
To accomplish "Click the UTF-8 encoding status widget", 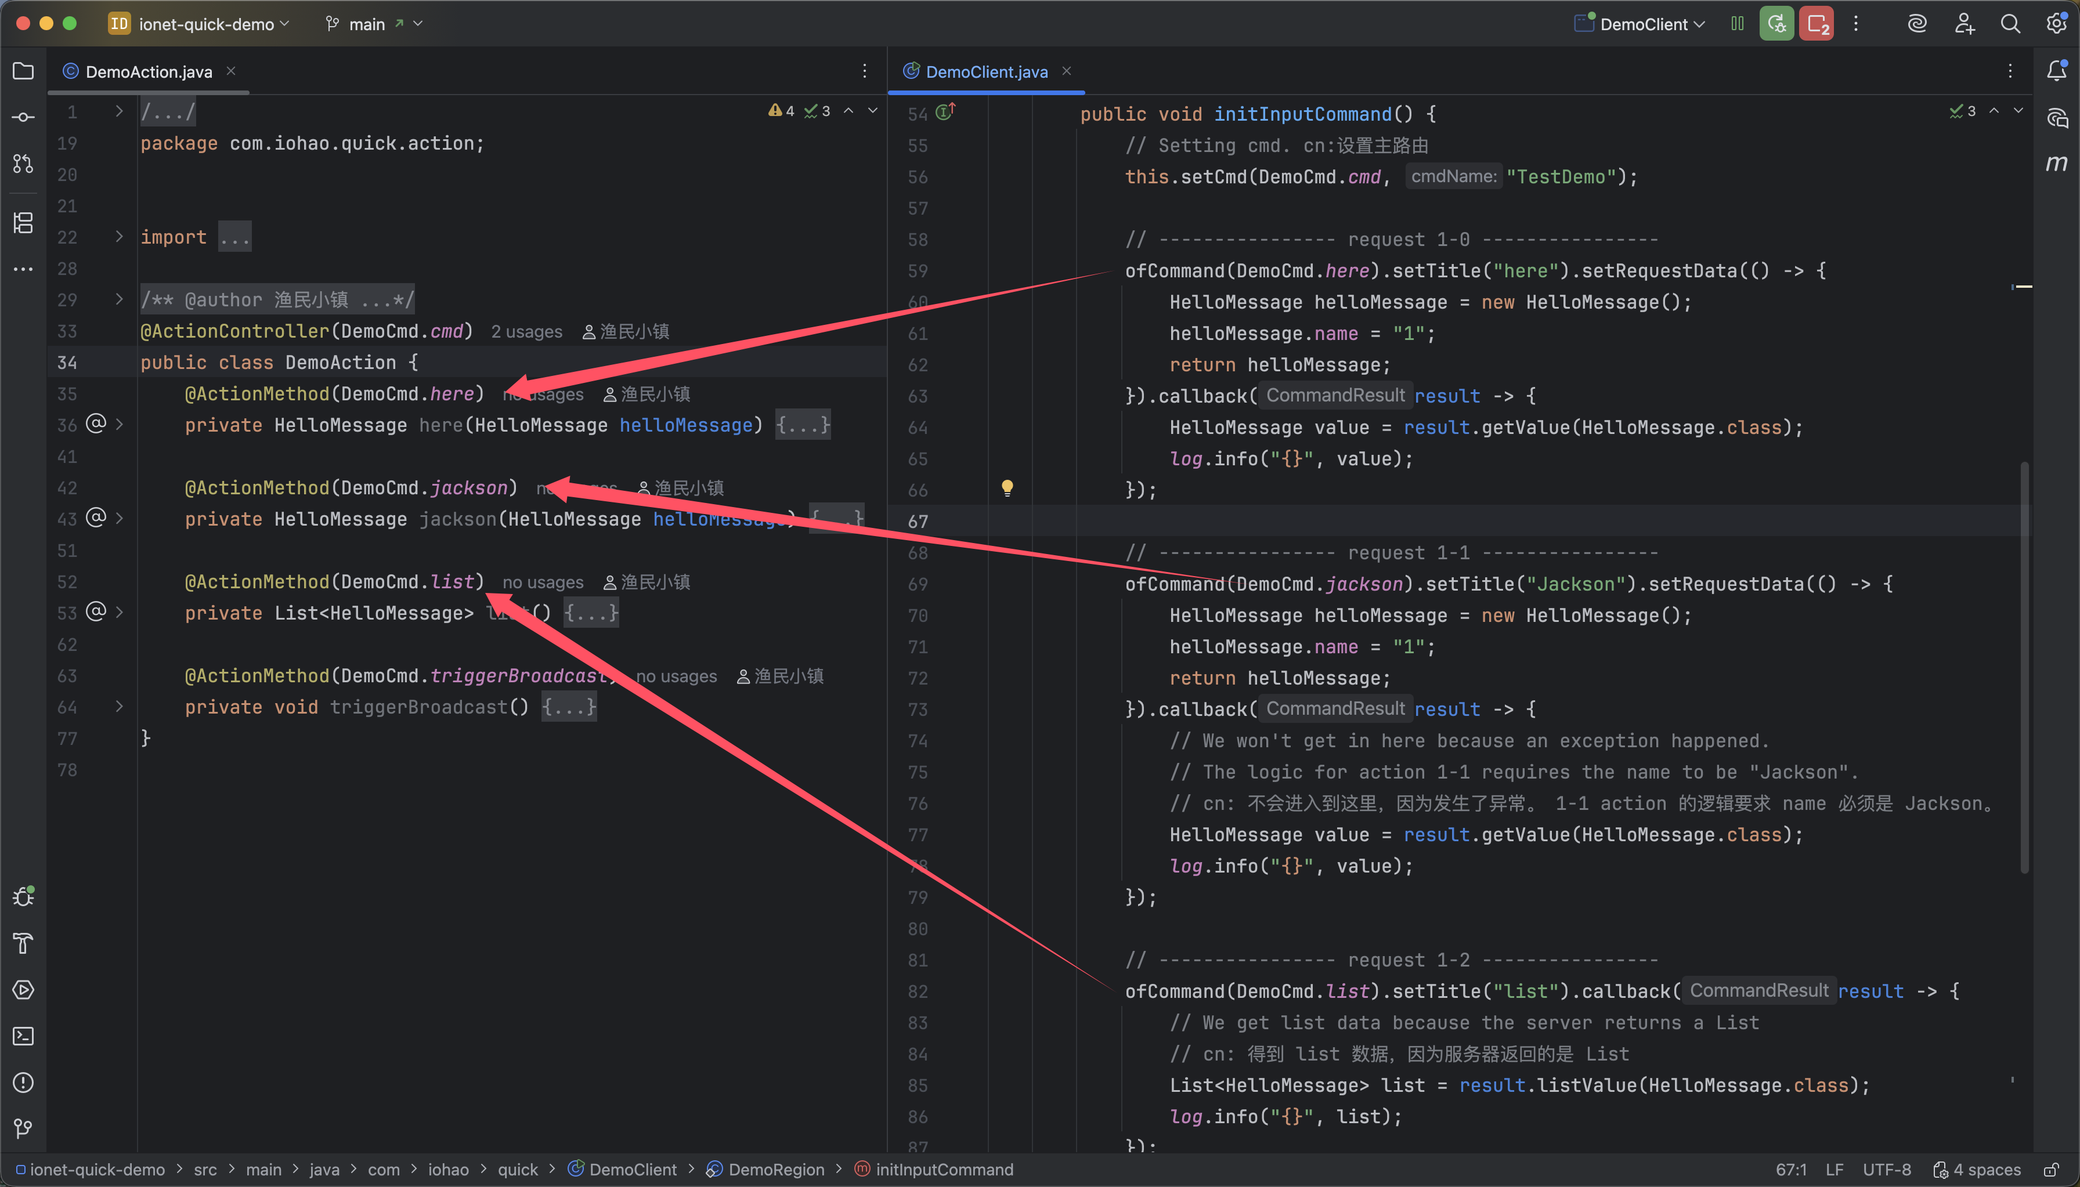I will tap(1886, 1170).
